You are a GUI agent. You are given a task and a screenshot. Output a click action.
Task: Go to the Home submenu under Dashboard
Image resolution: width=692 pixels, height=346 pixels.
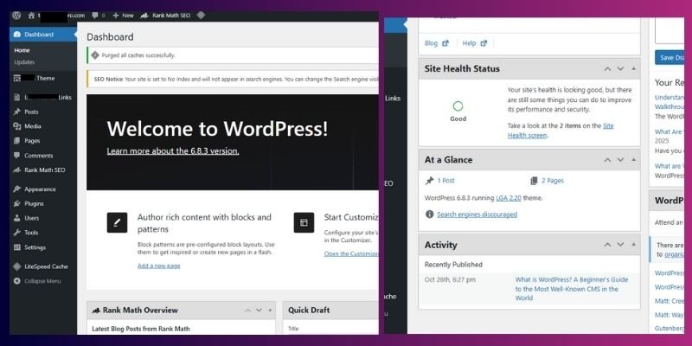click(22, 50)
